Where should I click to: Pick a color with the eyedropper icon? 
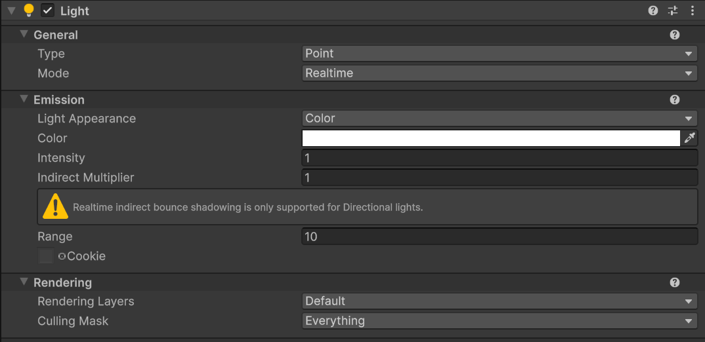point(690,138)
